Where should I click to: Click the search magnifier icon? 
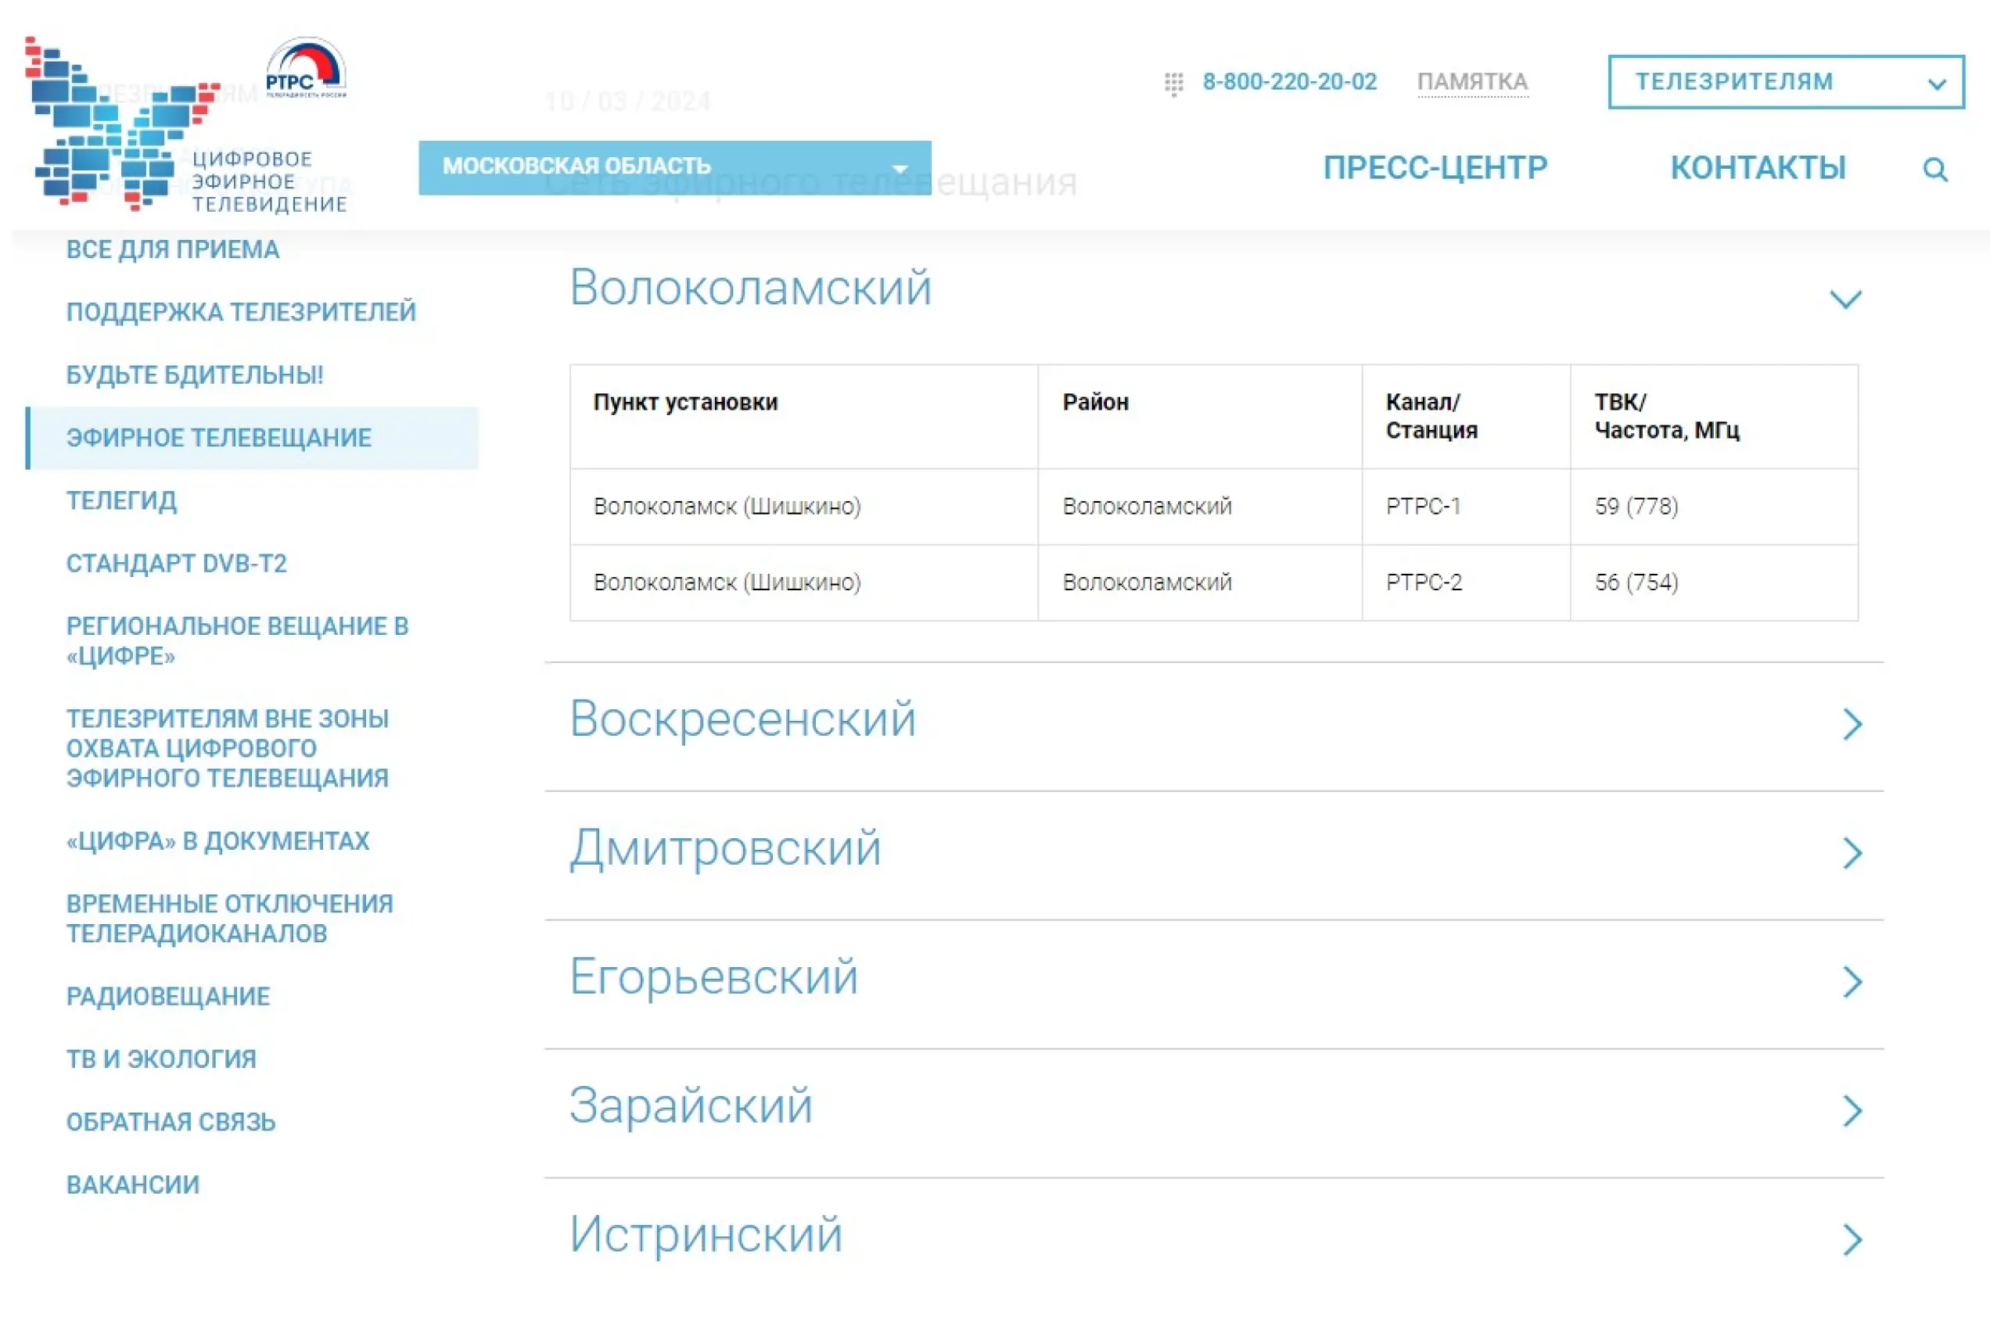click(x=1934, y=169)
